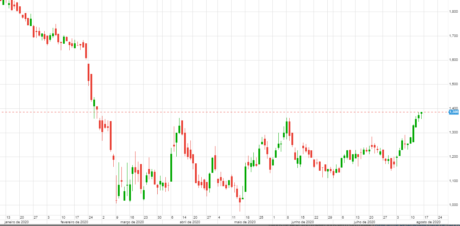Click the 1,800 price axis label

[x=453, y=12]
